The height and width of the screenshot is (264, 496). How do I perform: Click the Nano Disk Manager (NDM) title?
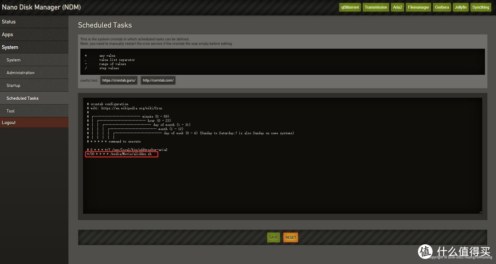coord(41,7)
